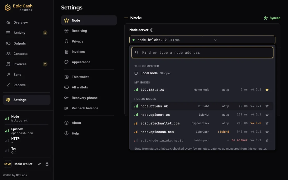Select the Node settings tab
This screenshot has height=180, width=288.
point(89,20)
